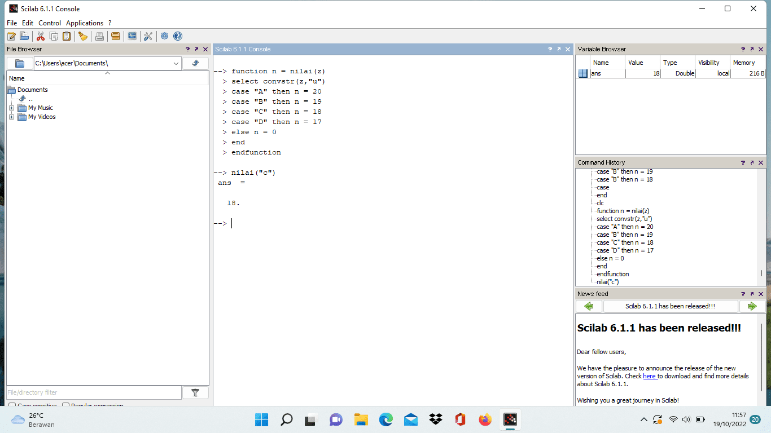The width and height of the screenshot is (771, 433).
Task: Show next news with green right arrow
Action: [752, 306]
